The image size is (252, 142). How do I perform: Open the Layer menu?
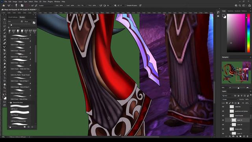(x=20, y=2)
